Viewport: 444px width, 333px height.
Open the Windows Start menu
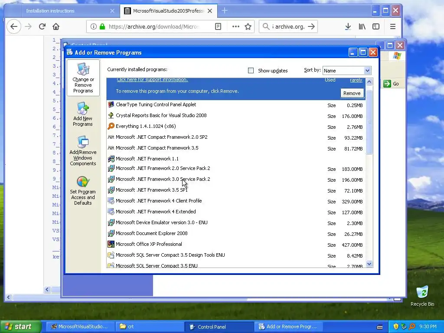[x=20, y=326]
